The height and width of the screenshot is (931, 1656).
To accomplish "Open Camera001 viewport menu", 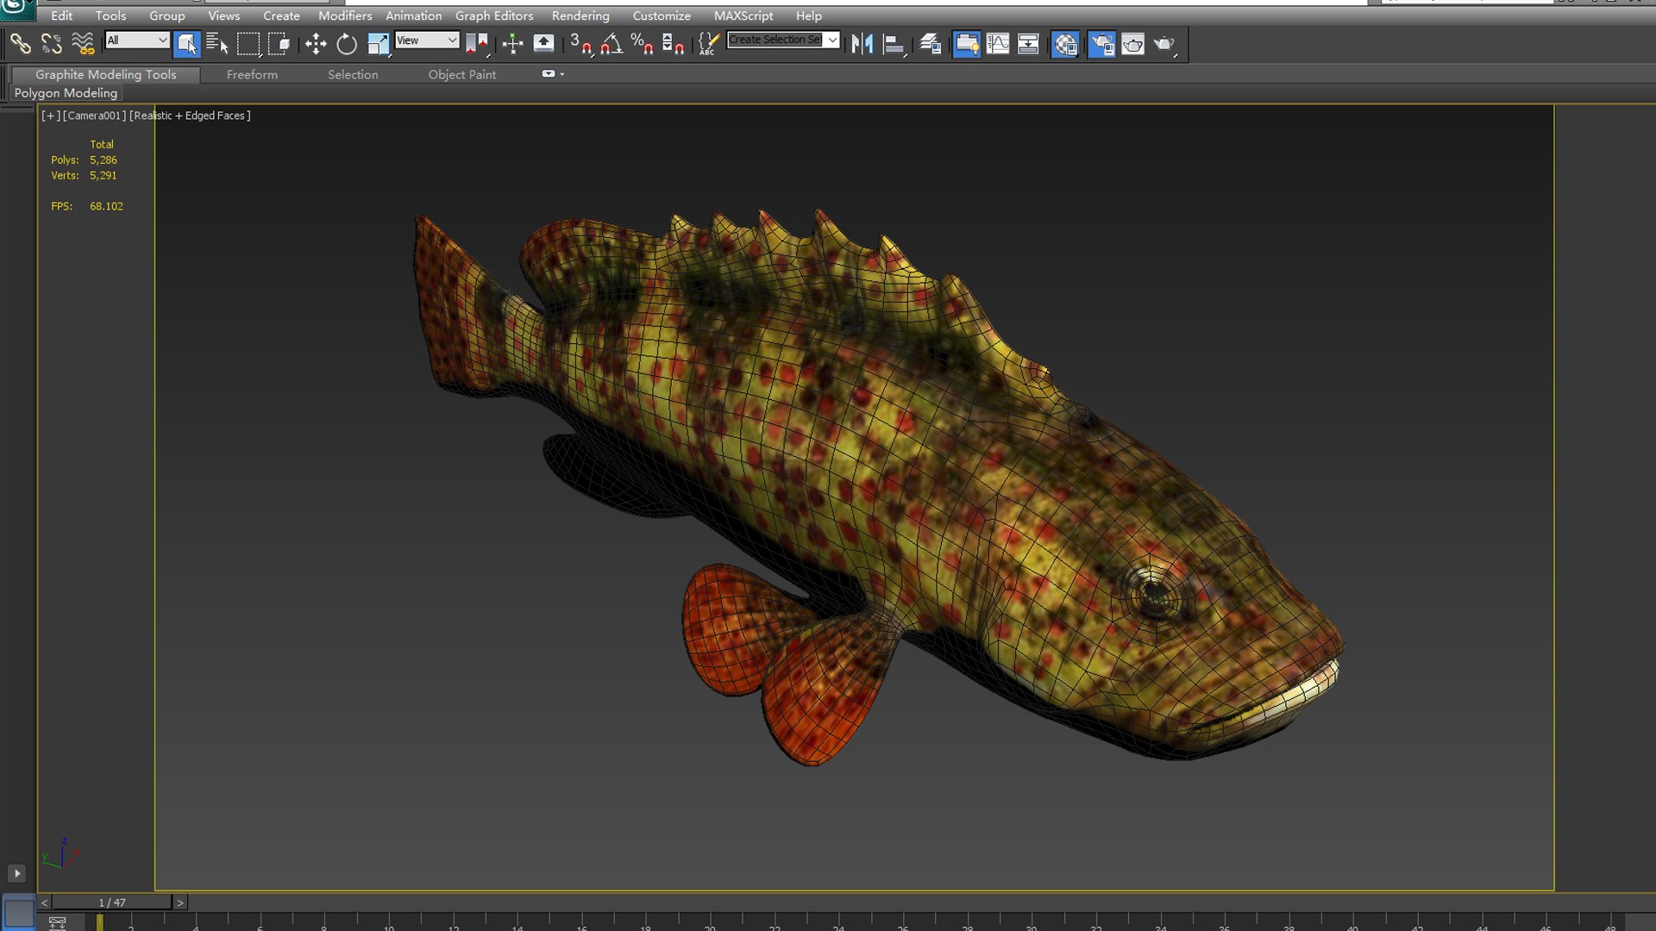I will (x=95, y=116).
